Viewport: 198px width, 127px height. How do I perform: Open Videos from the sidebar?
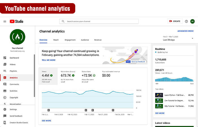tap(17, 64)
